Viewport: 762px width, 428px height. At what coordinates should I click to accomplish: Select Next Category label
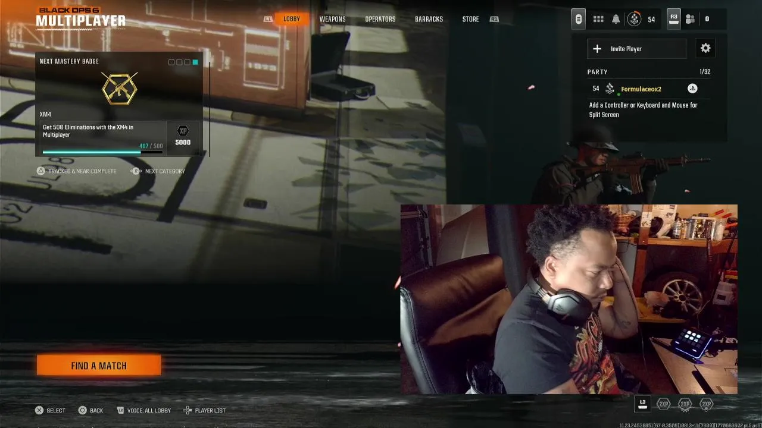coord(165,171)
